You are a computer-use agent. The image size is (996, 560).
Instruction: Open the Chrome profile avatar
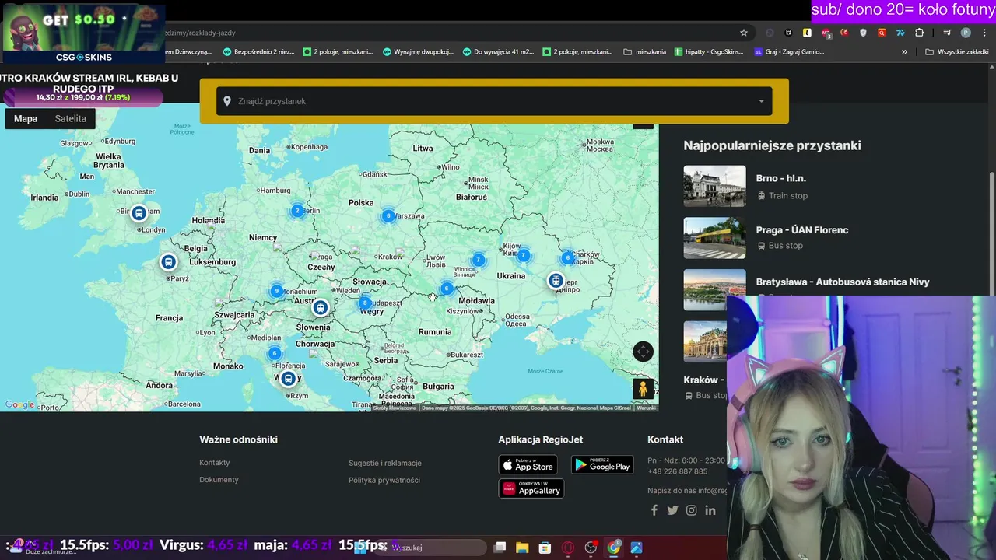[966, 33]
